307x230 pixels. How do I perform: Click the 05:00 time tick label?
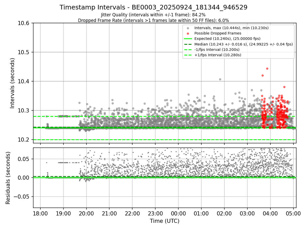[293, 213]
